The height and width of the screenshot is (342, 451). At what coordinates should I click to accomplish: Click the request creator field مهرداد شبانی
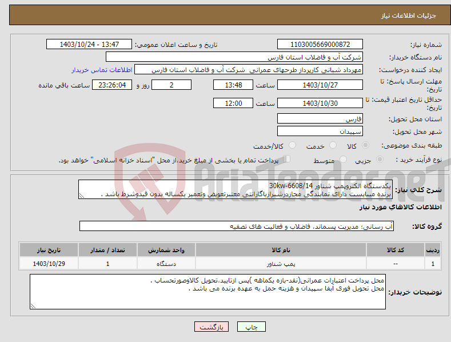249,70
